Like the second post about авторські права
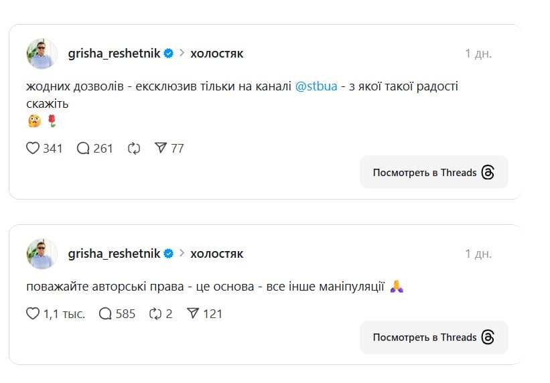The width and height of the screenshot is (550, 383). [x=33, y=313]
